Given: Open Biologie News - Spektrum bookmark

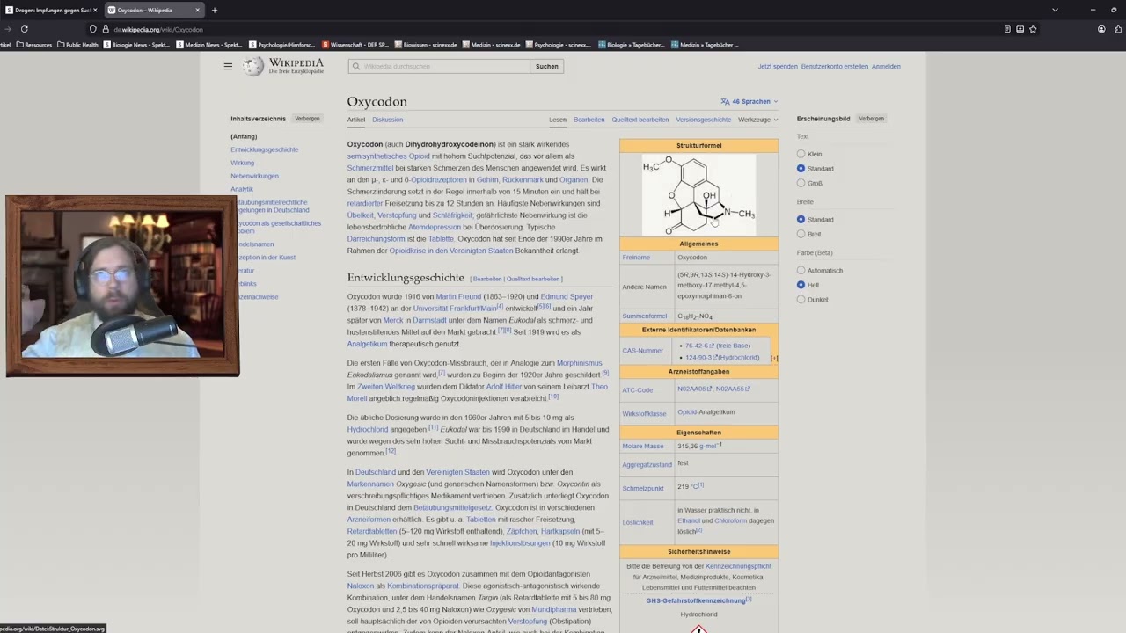Looking at the screenshot, I should pos(136,45).
